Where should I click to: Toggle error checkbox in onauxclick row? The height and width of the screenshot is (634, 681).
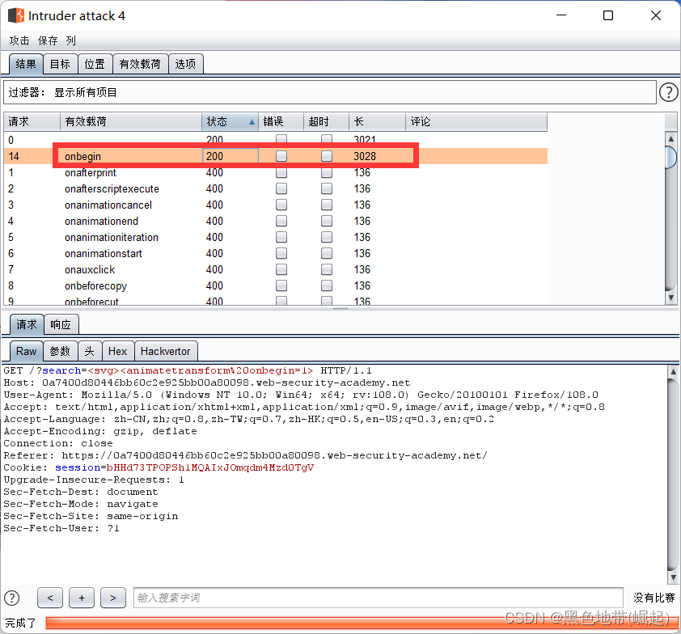click(x=281, y=269)
